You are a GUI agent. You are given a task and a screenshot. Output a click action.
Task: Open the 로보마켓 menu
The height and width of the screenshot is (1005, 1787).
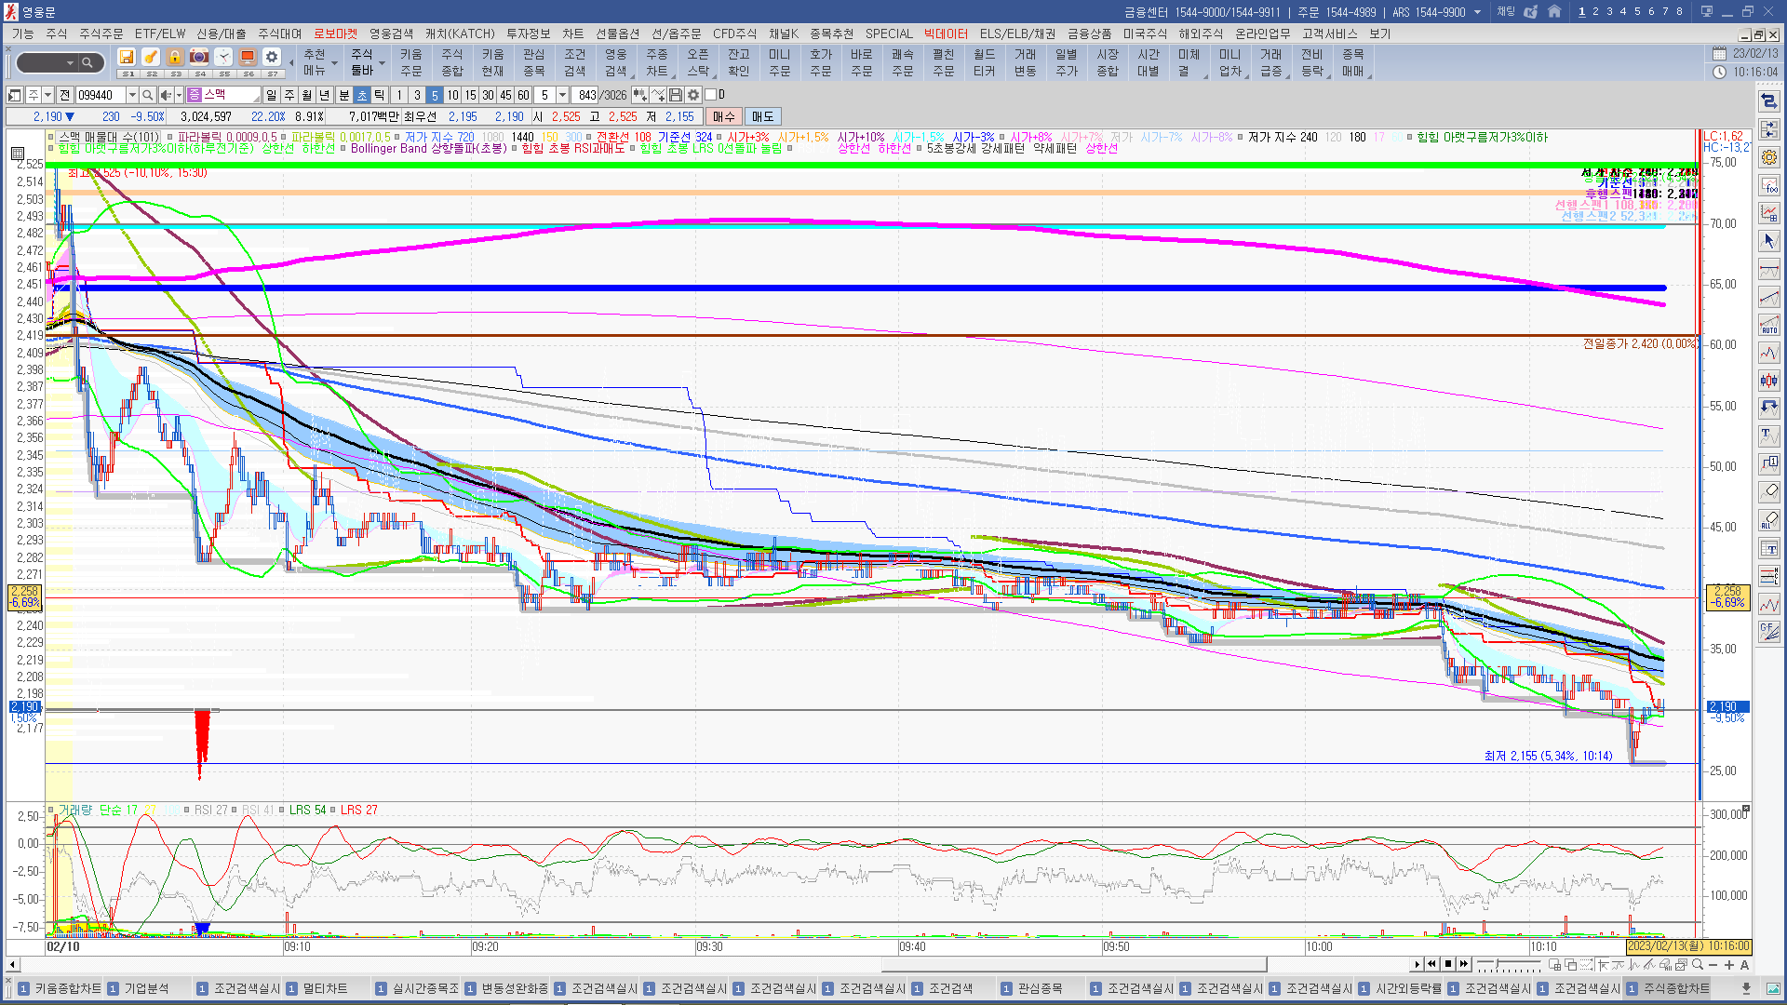[335, 33]
